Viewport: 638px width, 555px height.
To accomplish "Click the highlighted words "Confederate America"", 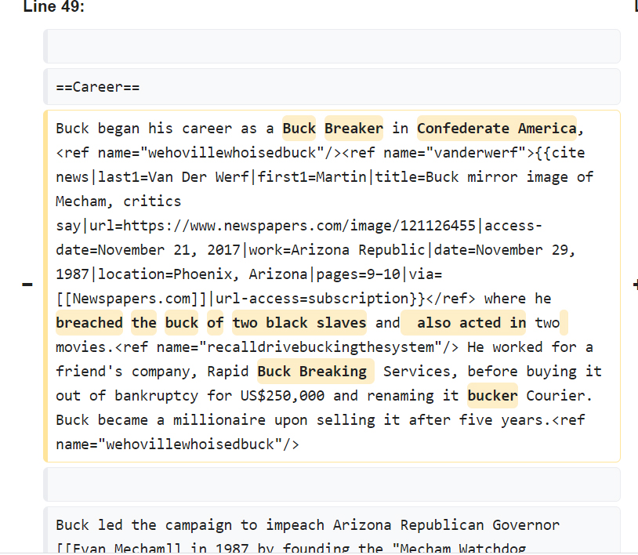I will point(497,129).
